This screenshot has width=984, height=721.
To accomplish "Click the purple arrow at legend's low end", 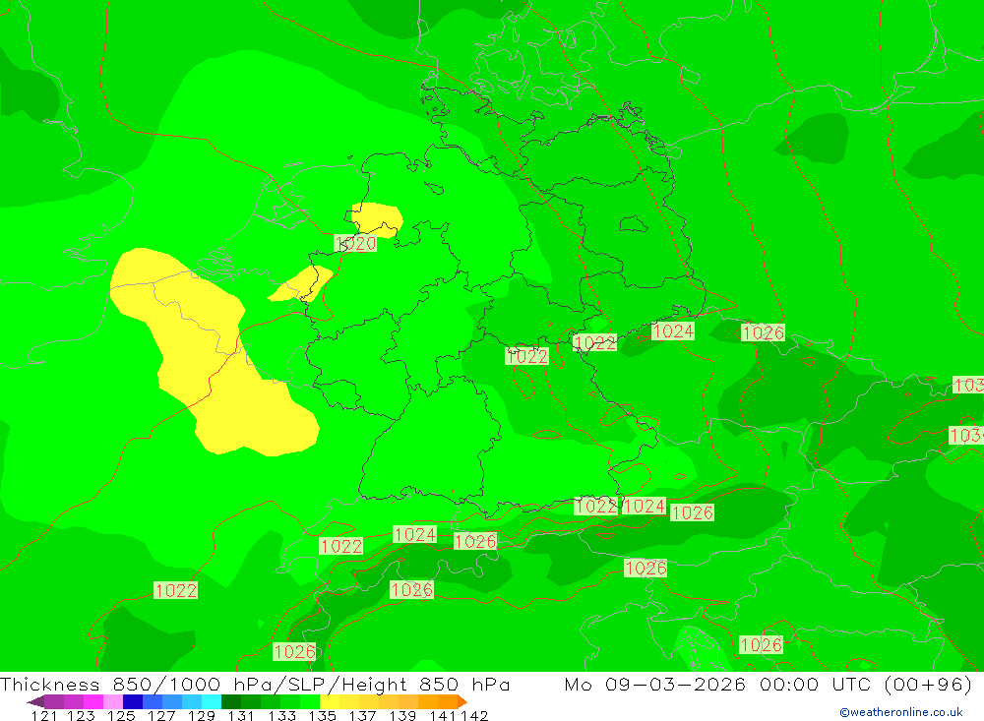I will pos(35,701).
